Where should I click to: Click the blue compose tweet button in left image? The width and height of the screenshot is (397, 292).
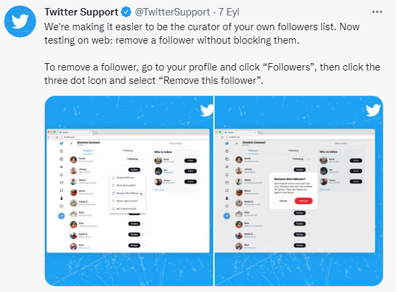61,216
